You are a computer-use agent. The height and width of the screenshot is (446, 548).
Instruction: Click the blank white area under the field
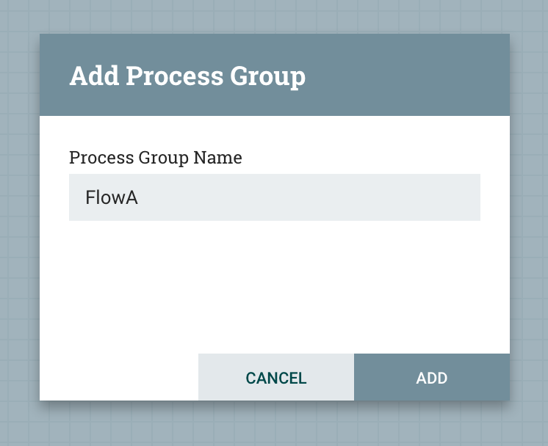pos(274,286)
